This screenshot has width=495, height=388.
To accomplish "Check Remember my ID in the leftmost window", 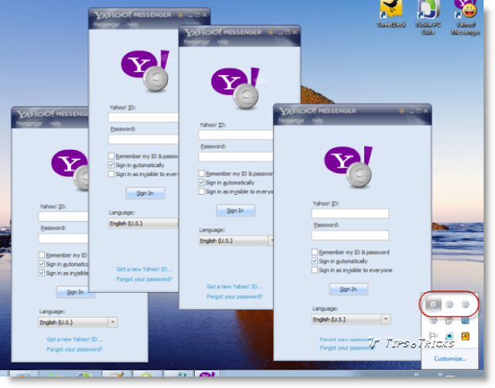I will point(41,255).
